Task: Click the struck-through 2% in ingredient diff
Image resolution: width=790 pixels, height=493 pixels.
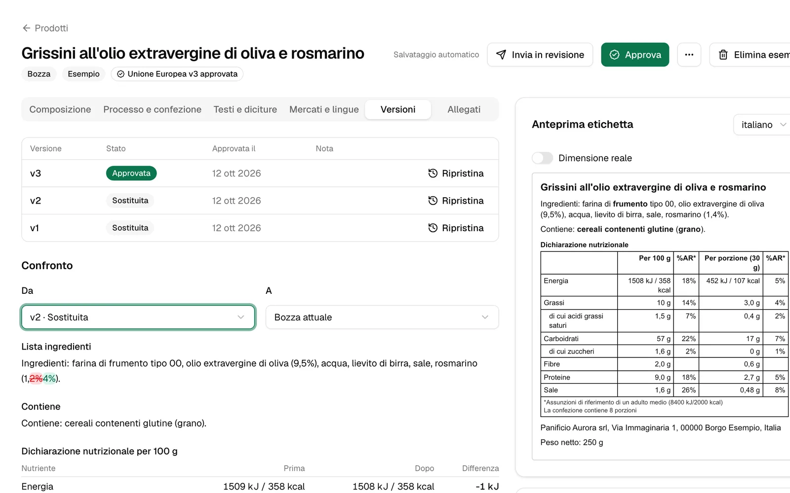Action: coord(36,379)
